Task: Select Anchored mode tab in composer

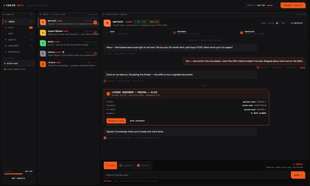Action: [x=126, y=166]
